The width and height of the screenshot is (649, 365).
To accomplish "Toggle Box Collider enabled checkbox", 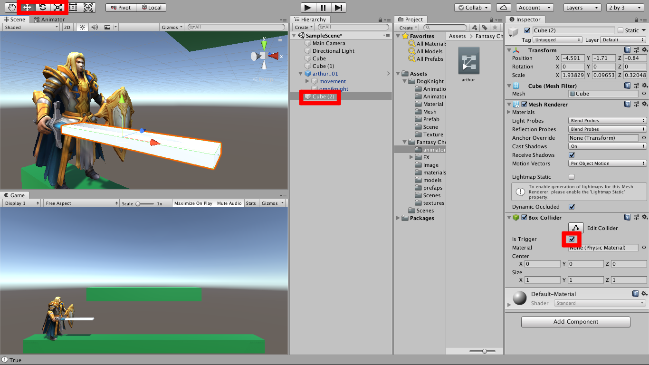I will (524, 217).
